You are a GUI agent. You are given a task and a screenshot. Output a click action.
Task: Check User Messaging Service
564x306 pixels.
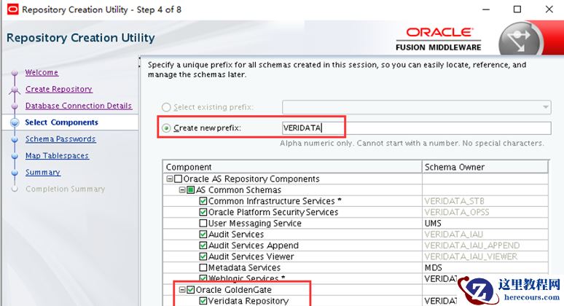point(203,223)
